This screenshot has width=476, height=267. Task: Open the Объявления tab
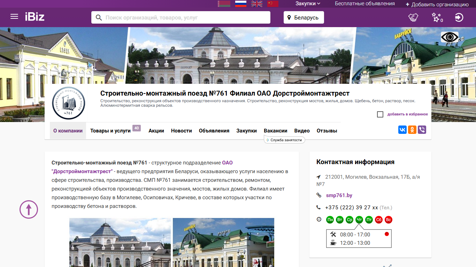pos(214,131)
